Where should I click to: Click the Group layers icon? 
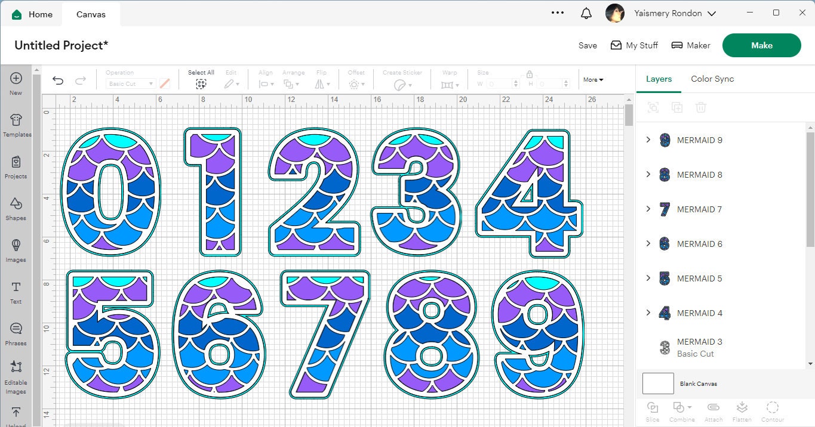(x=653, y=107)
